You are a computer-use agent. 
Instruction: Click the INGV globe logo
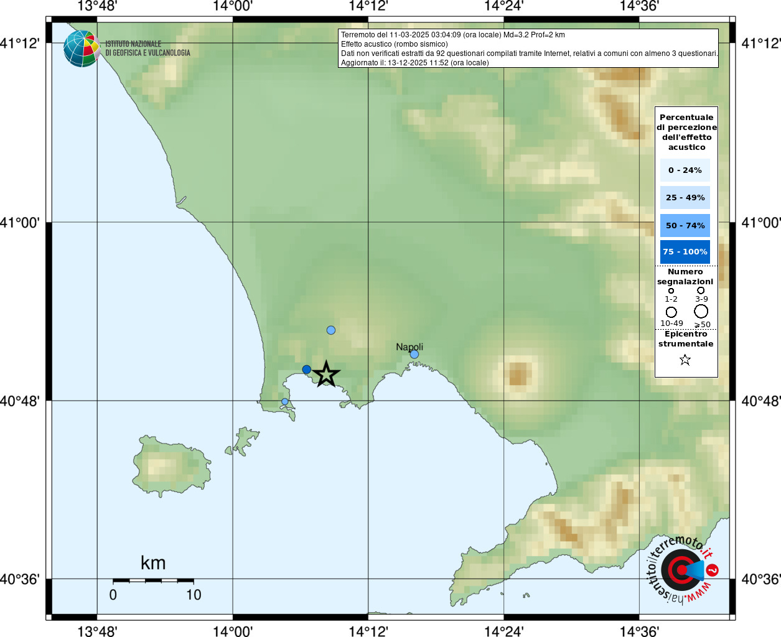[82, 49]
